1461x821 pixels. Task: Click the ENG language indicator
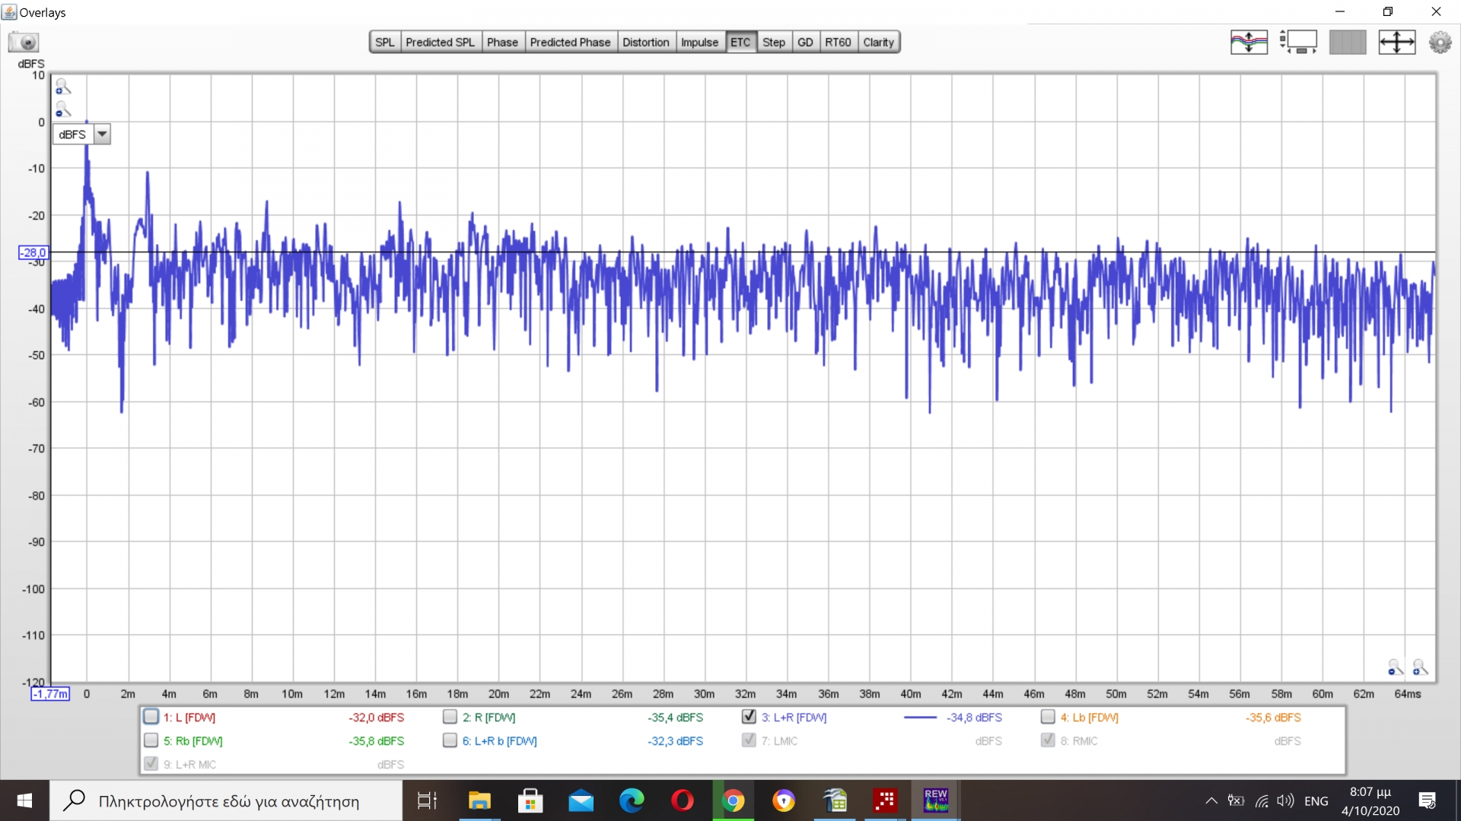(1316, 801)
